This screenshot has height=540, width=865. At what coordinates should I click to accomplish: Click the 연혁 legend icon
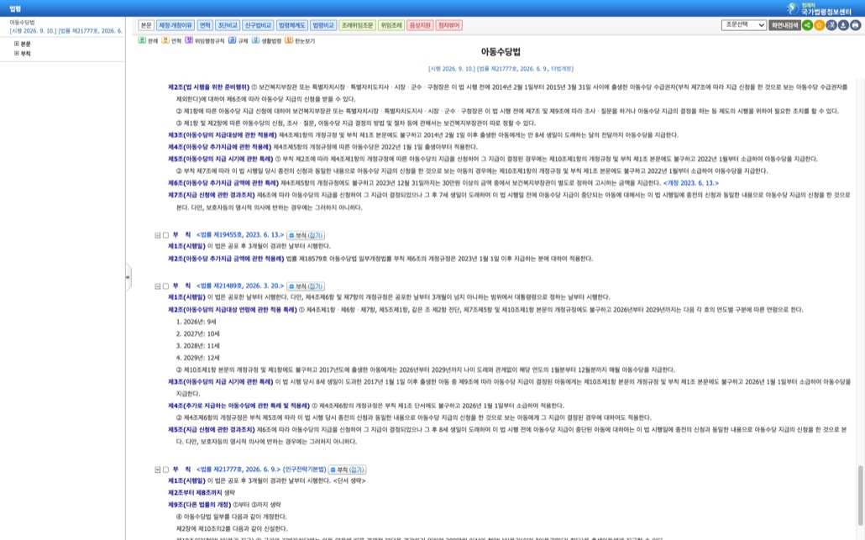pos(165,40)
